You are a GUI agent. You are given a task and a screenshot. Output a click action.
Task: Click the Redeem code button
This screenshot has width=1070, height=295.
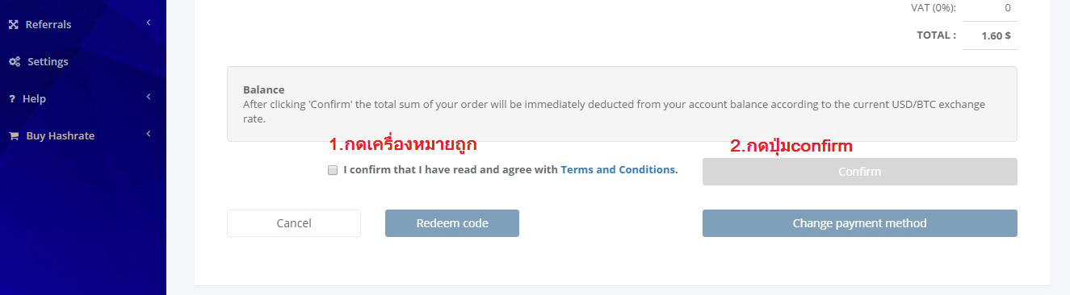452,223
